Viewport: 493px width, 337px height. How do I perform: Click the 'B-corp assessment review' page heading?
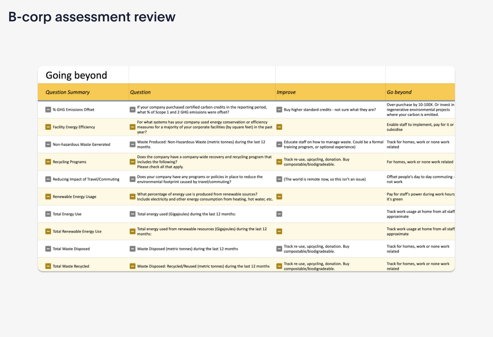click(92, 17)
